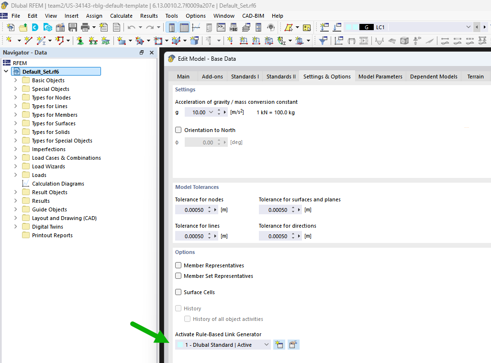The width and height of the screenshot is (491, 363).
Task: Click the new member tool icon
Action: point(41,40)
